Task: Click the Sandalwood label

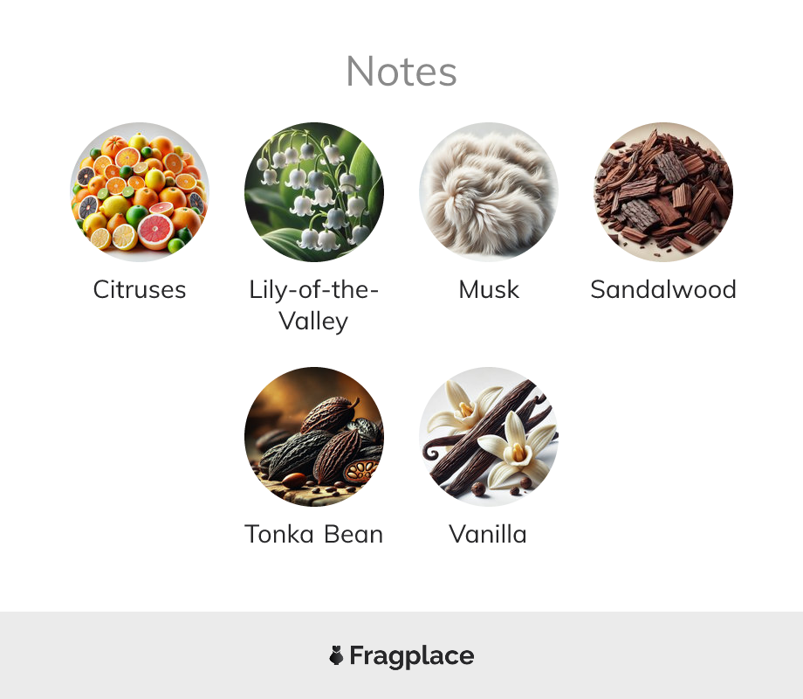Action: click(663, 290)
